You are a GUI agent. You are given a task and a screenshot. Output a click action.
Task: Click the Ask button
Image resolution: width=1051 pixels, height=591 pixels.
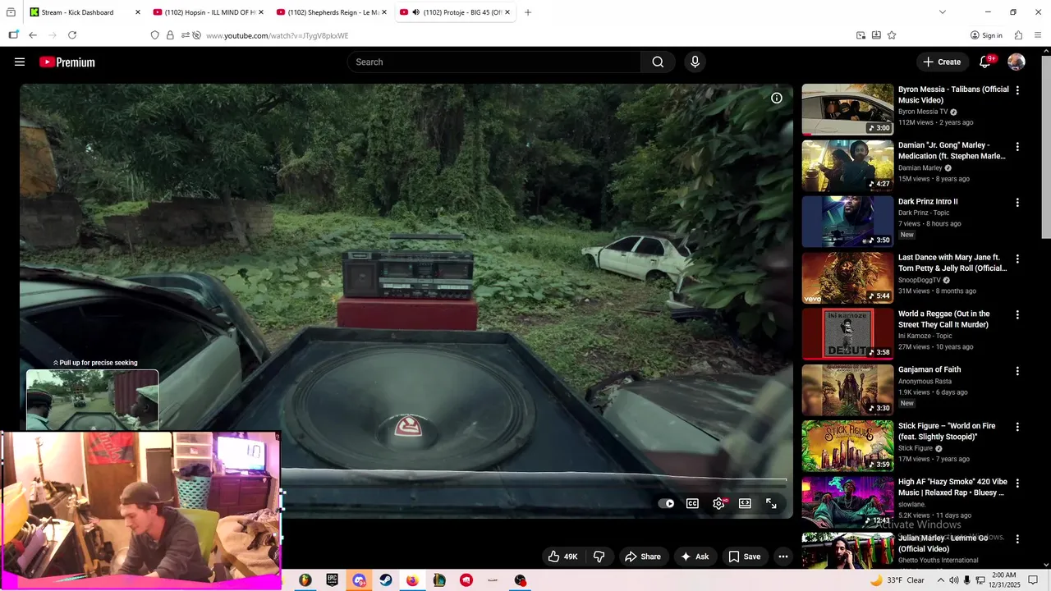[x=695, y=557]
